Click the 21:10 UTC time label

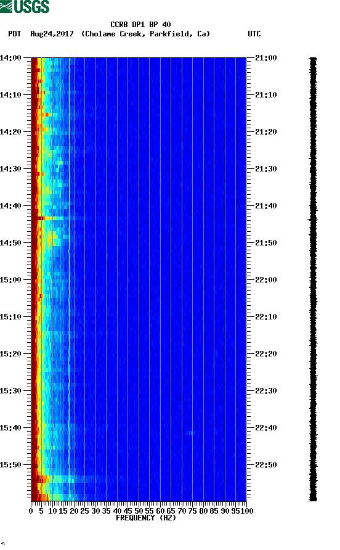tap(265, 95)
